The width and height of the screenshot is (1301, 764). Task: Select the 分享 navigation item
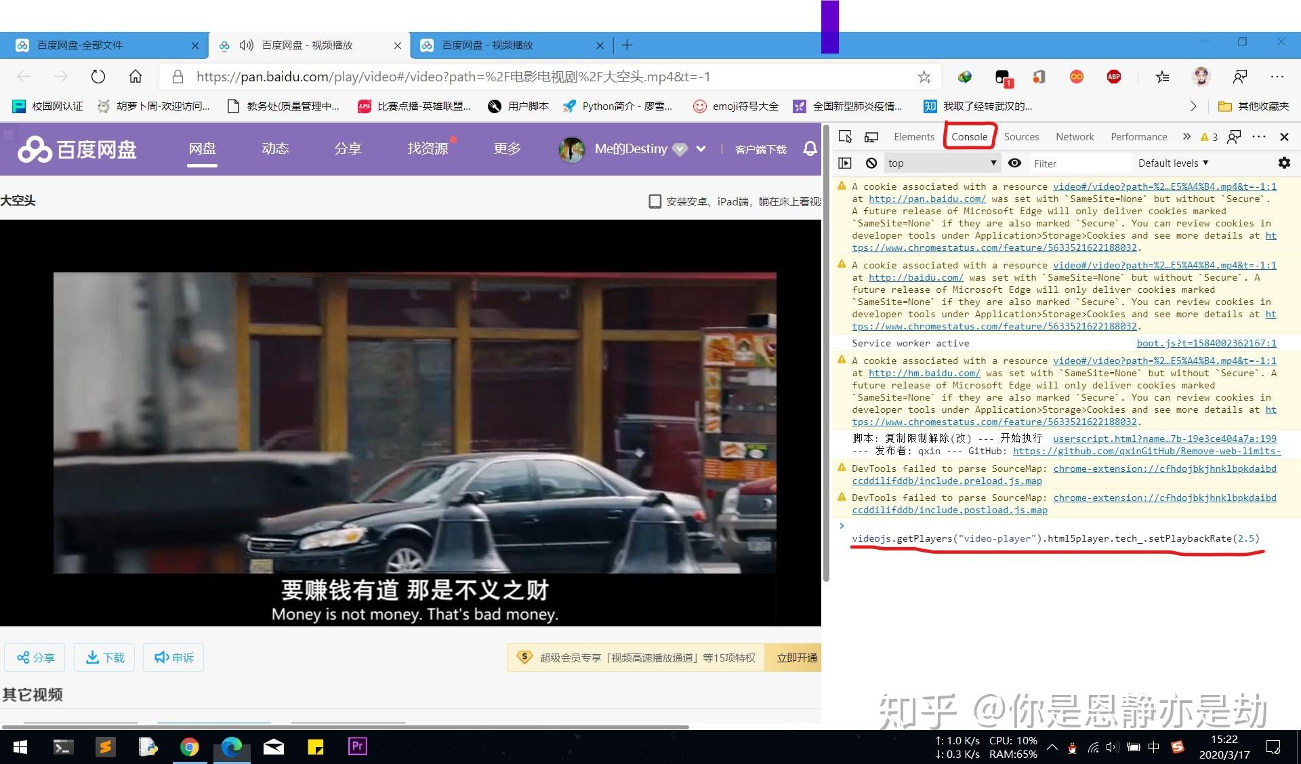[x=348, y=148]
